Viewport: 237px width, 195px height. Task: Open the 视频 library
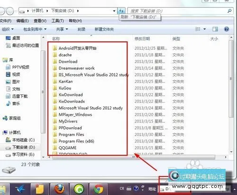pyautogui.click(x=13, y=74)
